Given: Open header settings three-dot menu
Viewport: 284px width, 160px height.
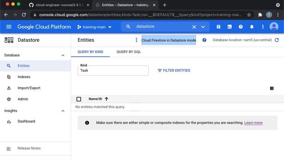Looking at the screenshot, I should [x=263, y=27].
